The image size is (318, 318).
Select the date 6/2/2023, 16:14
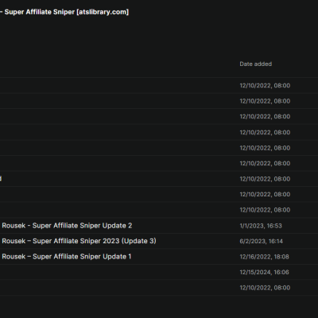click(x=261, y=241)
